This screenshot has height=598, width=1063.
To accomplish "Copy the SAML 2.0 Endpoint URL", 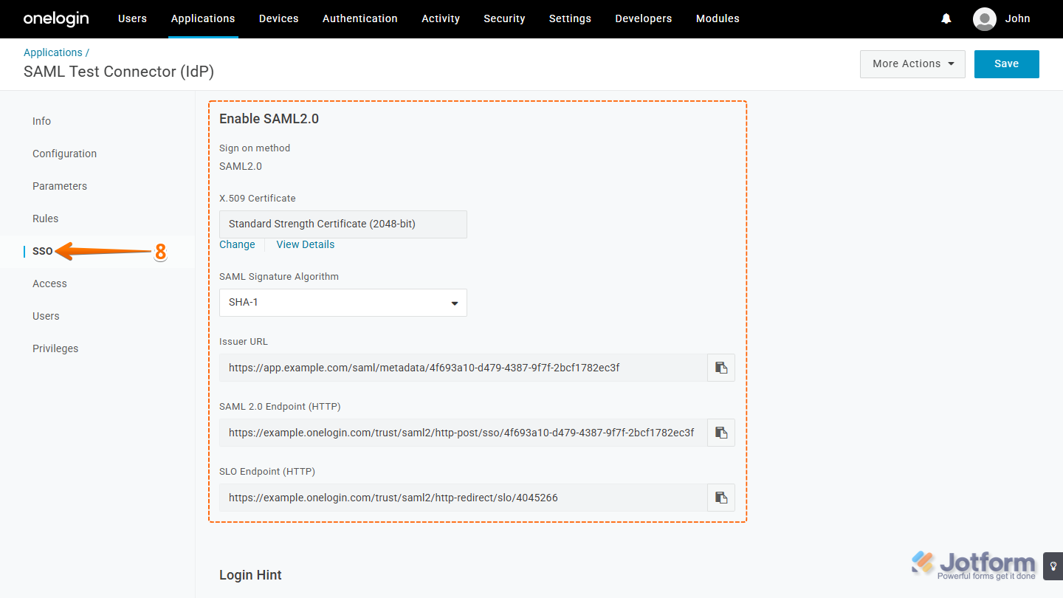I will coord(721,433).
